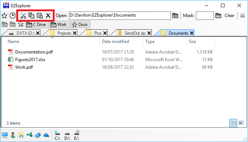Click date 19/07/2017 21:28 cell
Viewport: 248px width, 142px height.
[x=118, y=52]
